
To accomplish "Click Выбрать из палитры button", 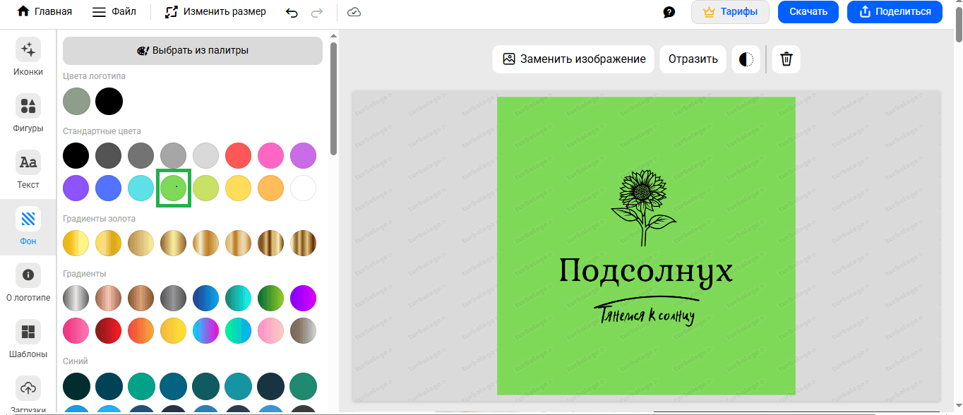I will [x=193, y=51].
